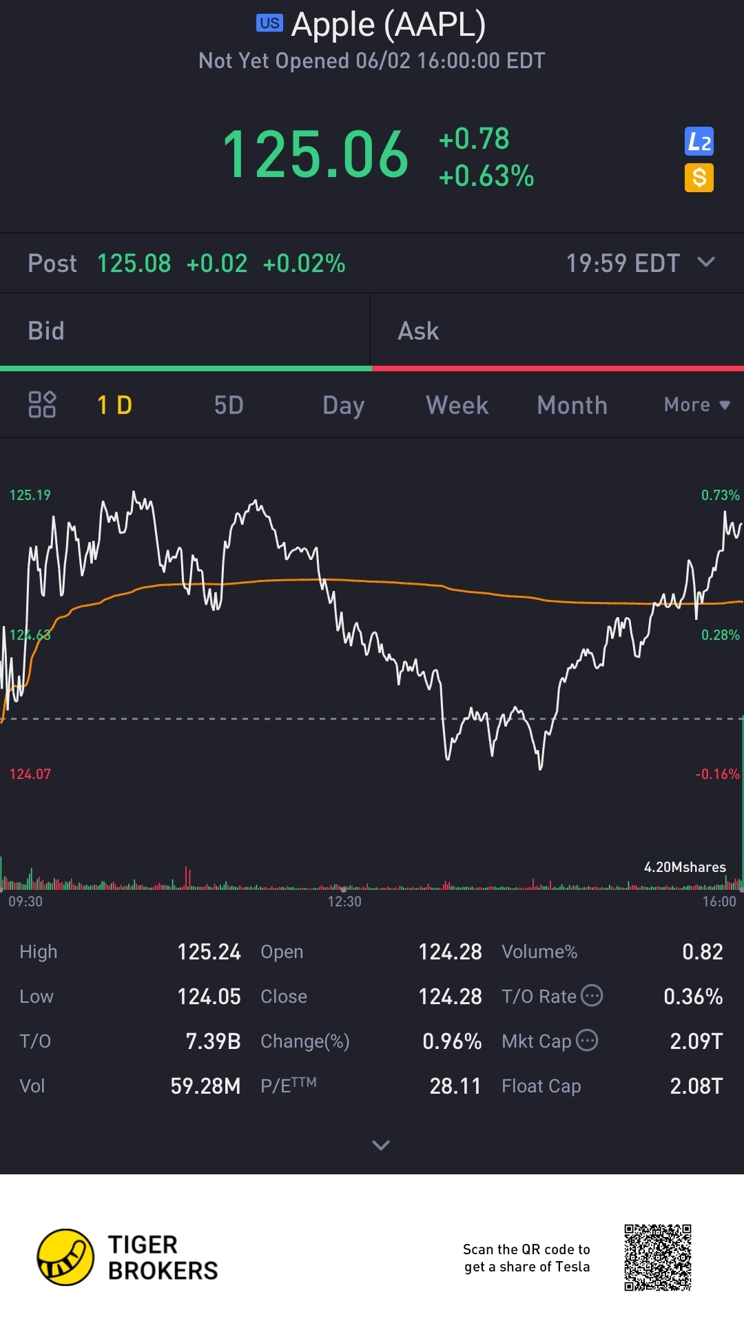Tap the main price 125.06
This screenshot has width=744, height=1341.
316,154
